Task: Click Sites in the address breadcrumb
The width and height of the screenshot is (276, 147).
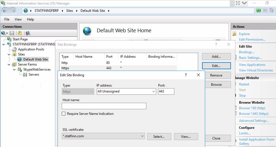Action: coord(69,11)
